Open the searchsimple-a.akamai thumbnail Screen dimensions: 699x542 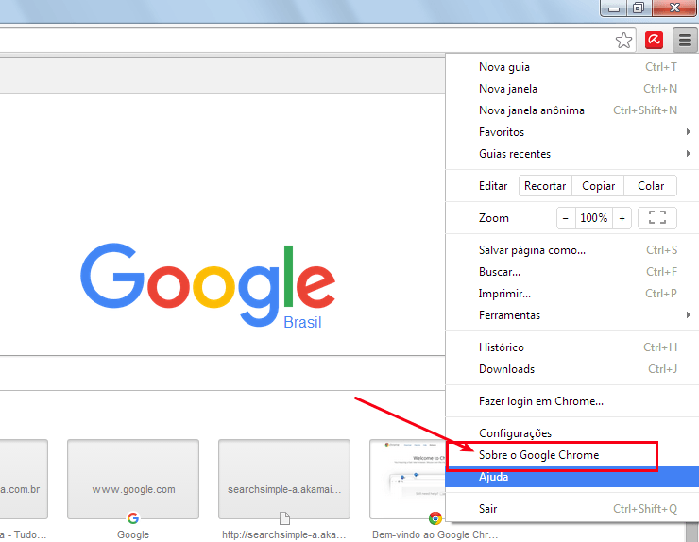point(284,479)
